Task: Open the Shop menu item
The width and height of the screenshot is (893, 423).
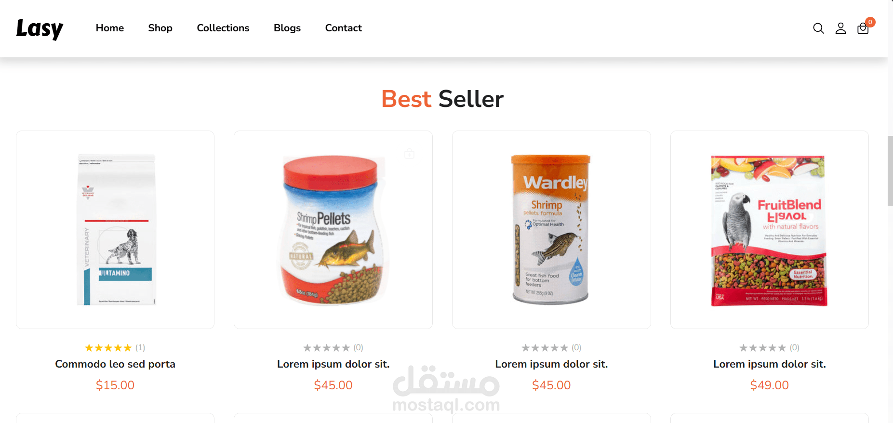Action: (160, 28)
